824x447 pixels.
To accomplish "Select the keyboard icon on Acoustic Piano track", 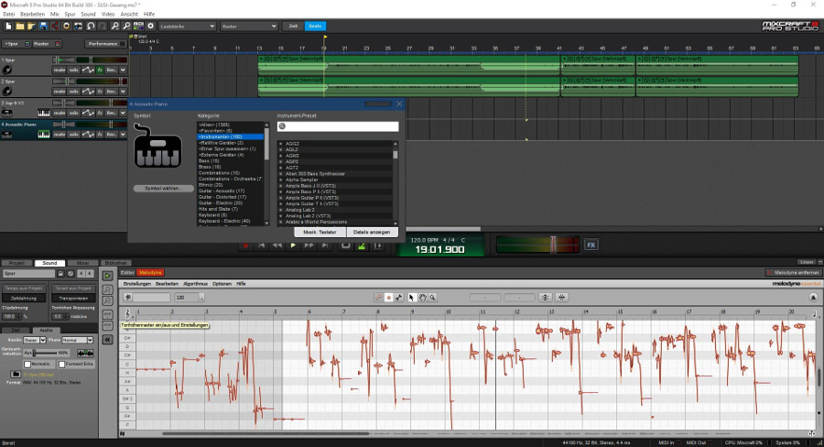I will coord(44,134).
